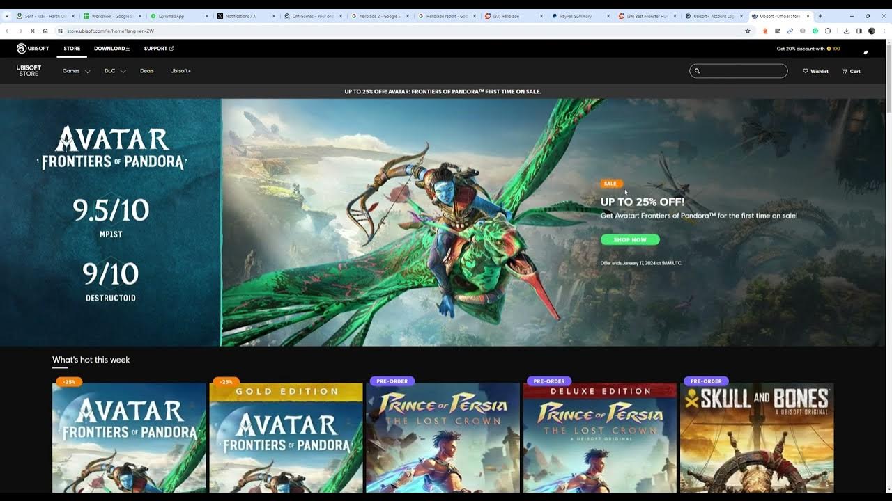Click the 20% discount with 100 units link
The image size is (892, 501).
coord(808,49)
